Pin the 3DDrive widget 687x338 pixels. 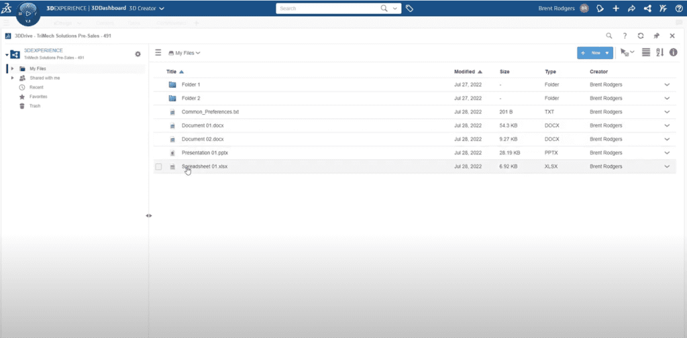[656, 36]
